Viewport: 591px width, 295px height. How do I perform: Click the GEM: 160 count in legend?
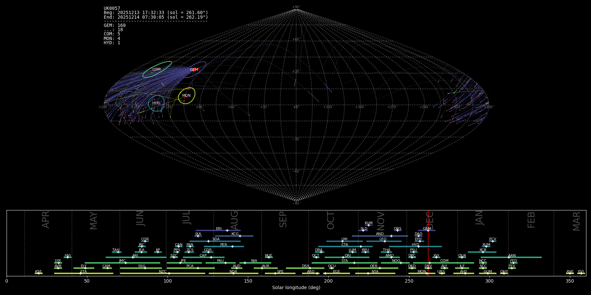(115, 26)
